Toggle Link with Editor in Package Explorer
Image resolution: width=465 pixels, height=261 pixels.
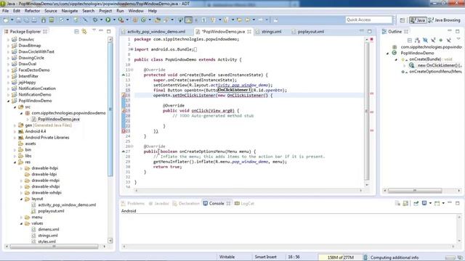(x=84, y=31)
